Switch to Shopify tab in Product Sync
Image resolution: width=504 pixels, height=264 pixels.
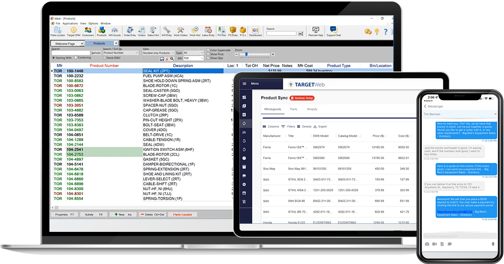tap(312, 109)
